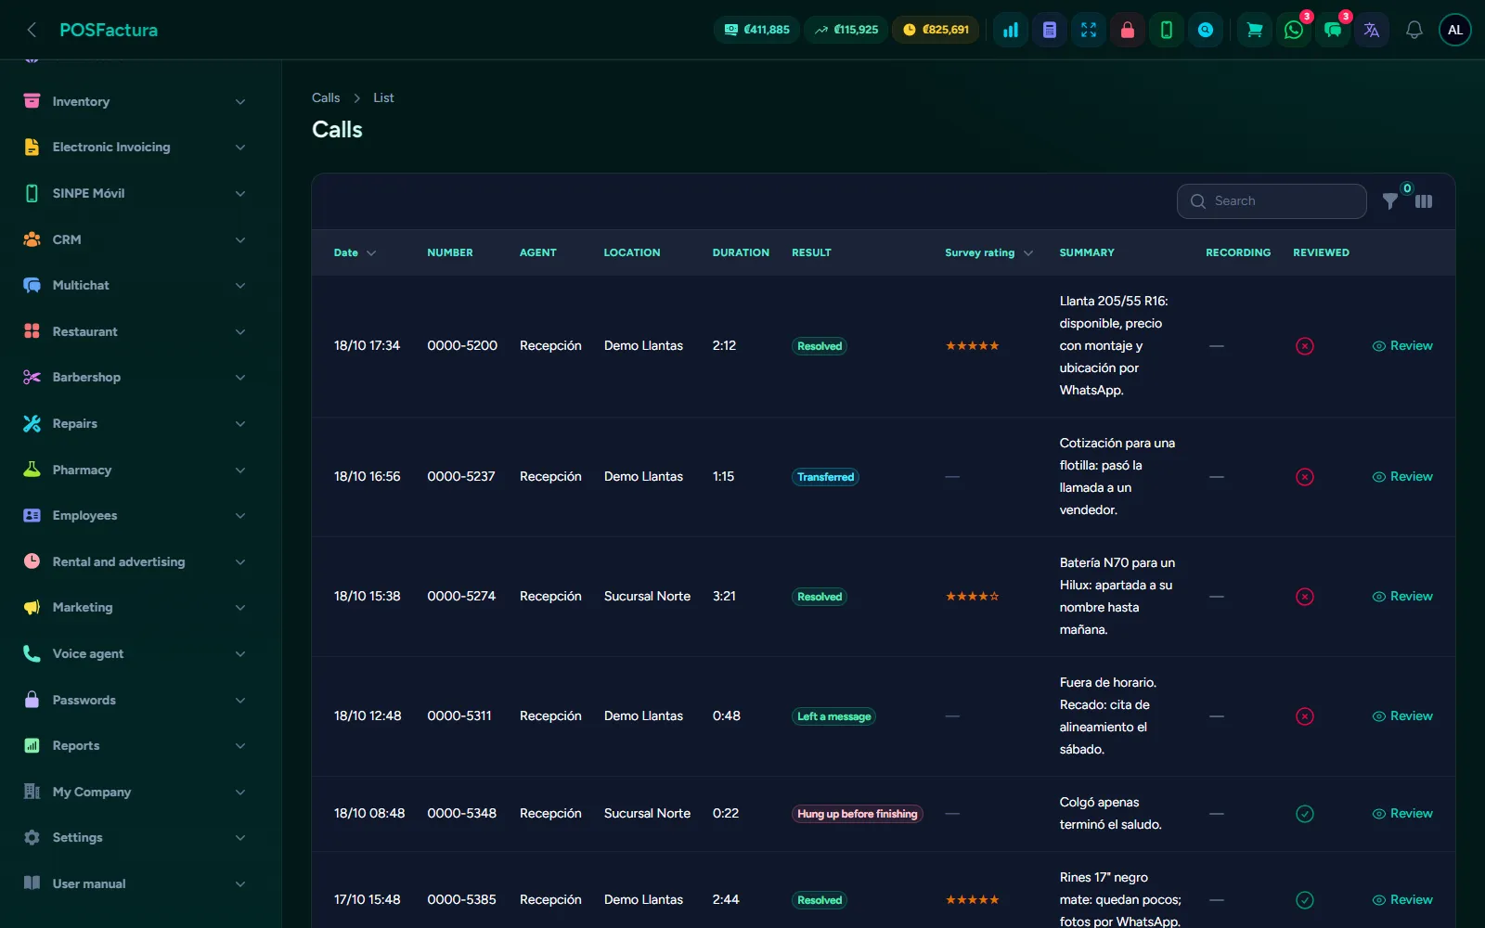Toggle reviewed status for call 0000-5200

[x=1305, y=346]
